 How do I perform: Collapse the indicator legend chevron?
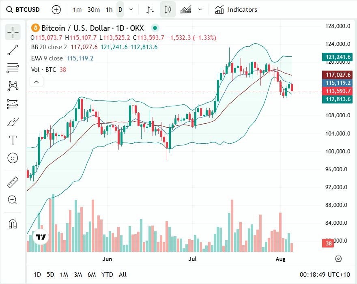click(37, 82)
